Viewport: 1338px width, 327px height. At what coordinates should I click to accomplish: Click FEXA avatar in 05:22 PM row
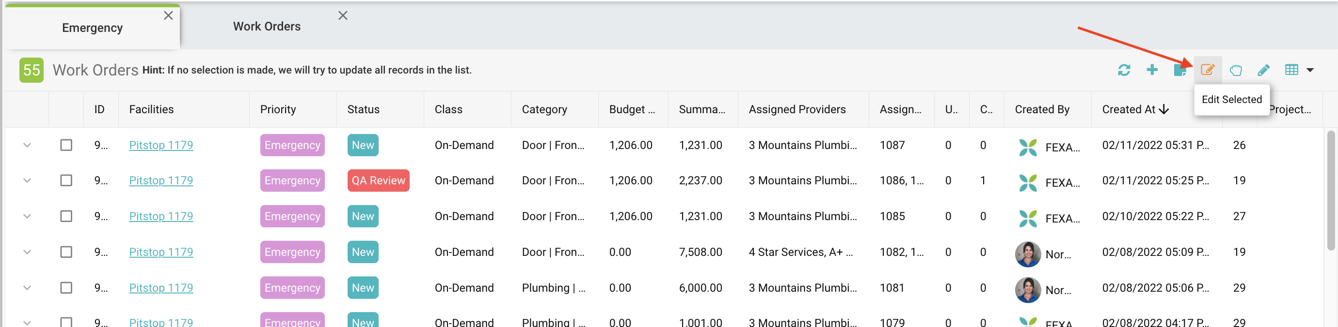[x=1028, y=218]
